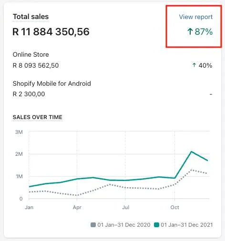Screen dimensions: 225x241
Task: Open the View report link
Action: (196, 17)
